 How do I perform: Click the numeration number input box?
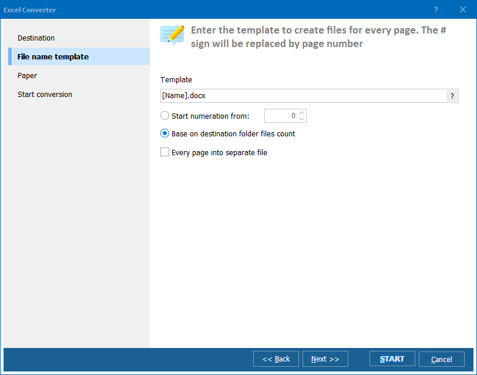281,116
